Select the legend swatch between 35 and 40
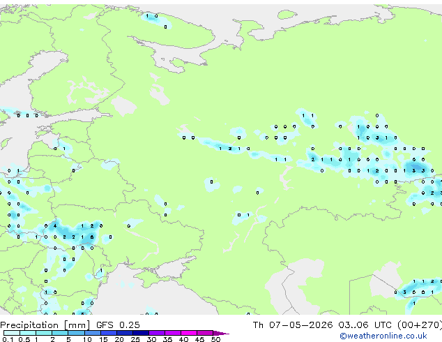 pos(172,333)
